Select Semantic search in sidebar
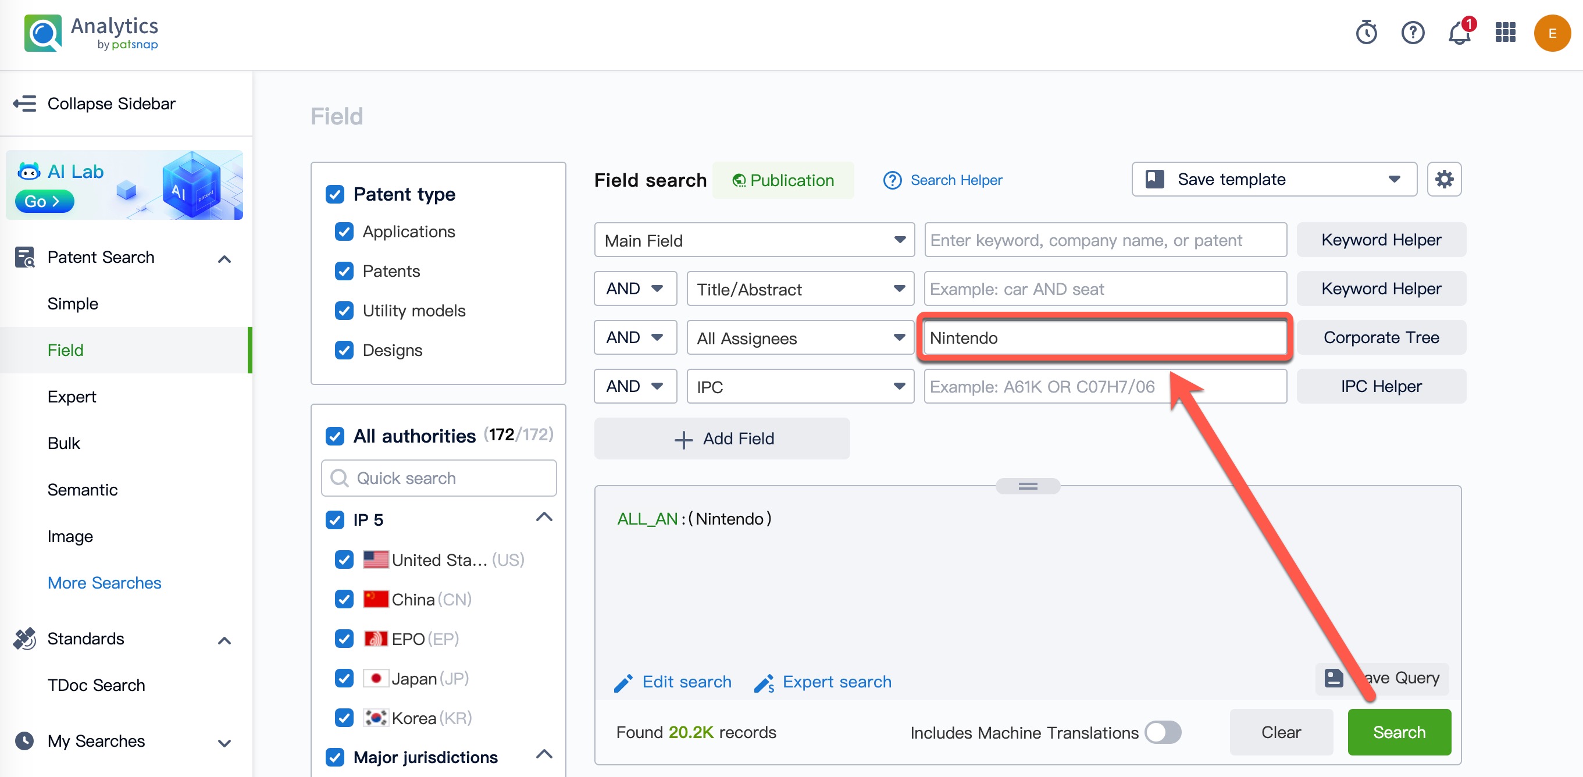Screen dimensions: 1583x777 [83, 489]
